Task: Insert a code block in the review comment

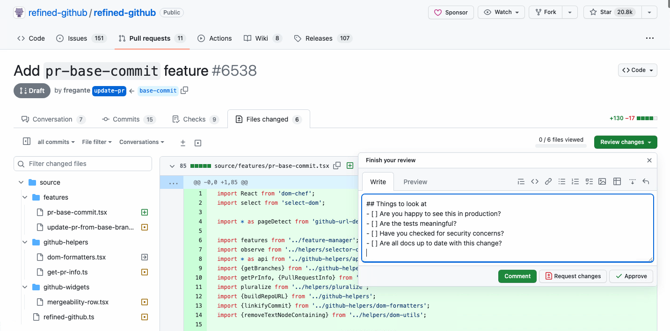Action: (535, 181)
